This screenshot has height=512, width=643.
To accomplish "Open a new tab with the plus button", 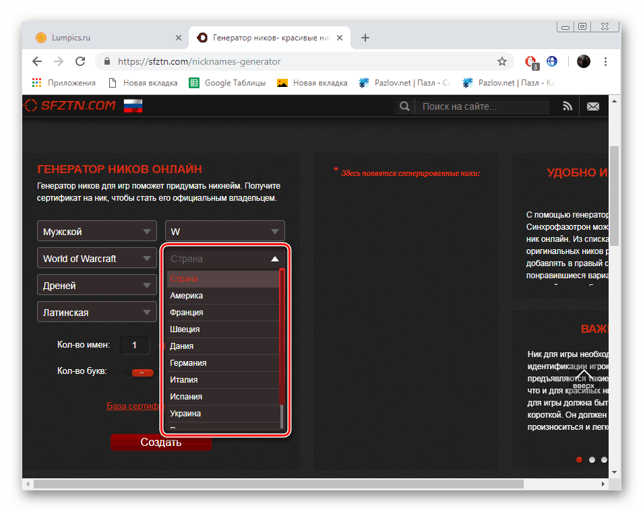I will tap(365, 38).
